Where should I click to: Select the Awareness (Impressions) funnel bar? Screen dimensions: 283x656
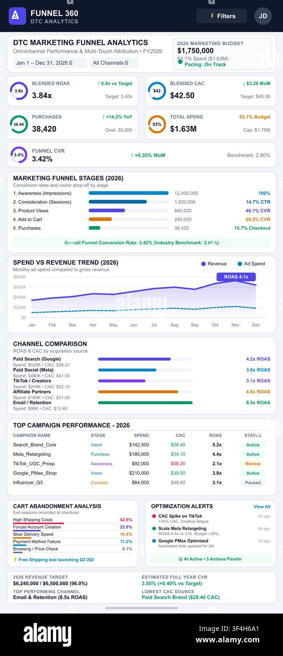pos(128,193)
